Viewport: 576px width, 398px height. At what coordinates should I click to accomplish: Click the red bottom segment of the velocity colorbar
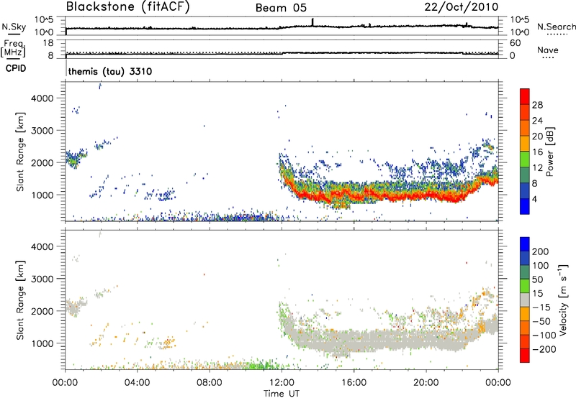pos(525,356)
